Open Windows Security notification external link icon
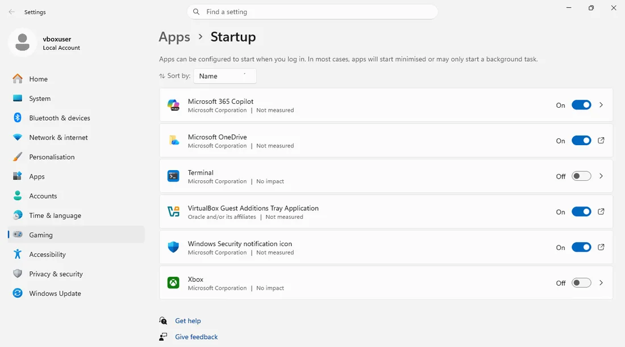625x347 pixels. 601,247
